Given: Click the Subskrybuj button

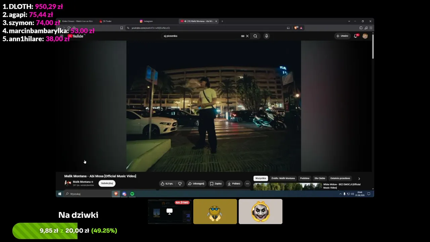Looking at the screenshot, I should [107, 183].
